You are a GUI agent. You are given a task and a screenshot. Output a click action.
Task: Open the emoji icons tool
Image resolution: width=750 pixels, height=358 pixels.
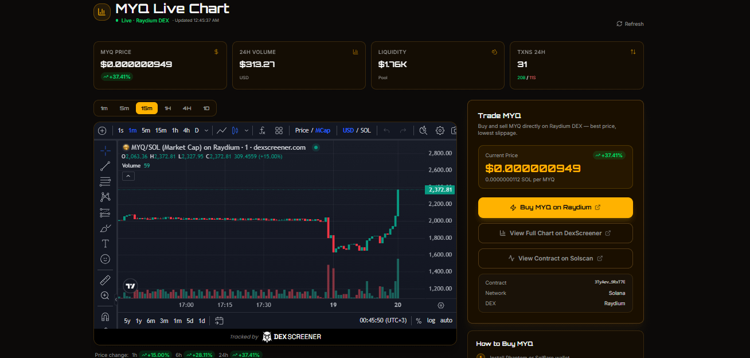tap(106, 259)
